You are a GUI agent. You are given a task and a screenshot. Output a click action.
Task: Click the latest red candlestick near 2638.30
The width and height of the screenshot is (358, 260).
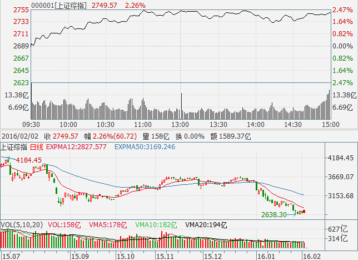304,212
